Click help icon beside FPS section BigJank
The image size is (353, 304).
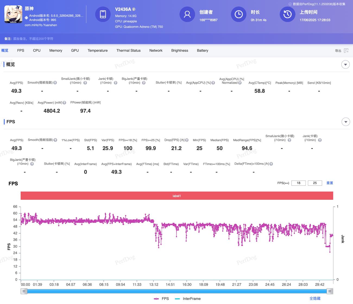pos(32,164)
